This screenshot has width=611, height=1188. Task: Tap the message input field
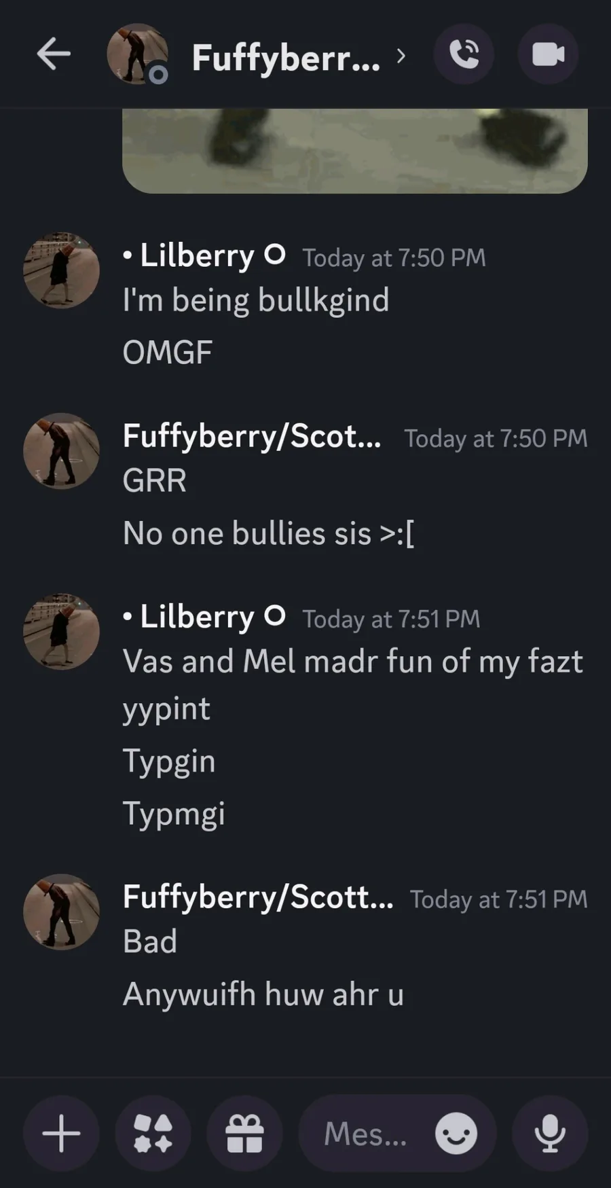click(x=397, y=1133)
